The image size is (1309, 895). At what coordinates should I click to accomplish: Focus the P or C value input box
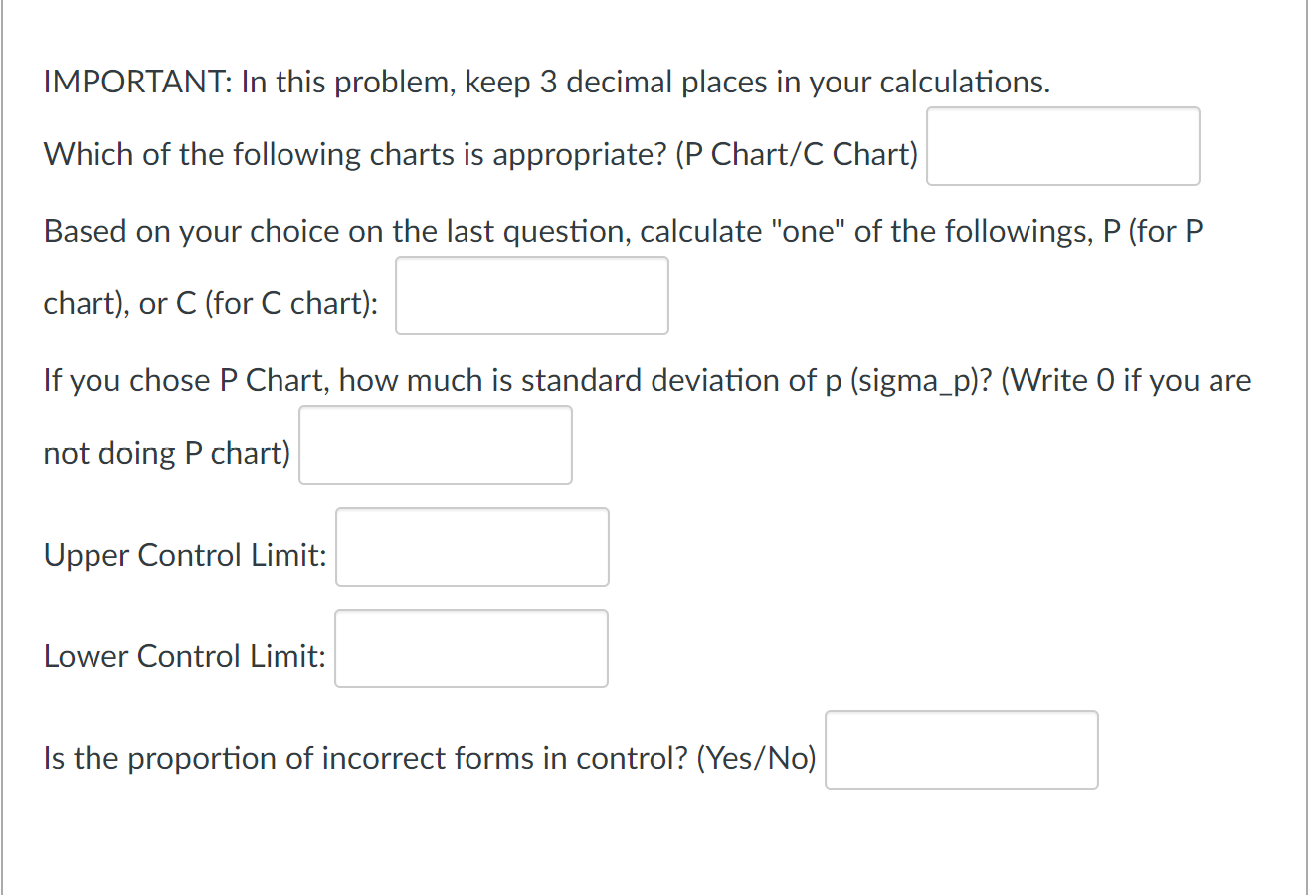click(532, 295)
